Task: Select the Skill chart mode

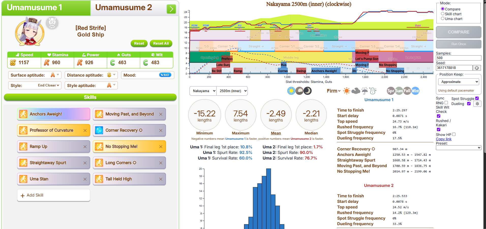Action: coord(443,14)
